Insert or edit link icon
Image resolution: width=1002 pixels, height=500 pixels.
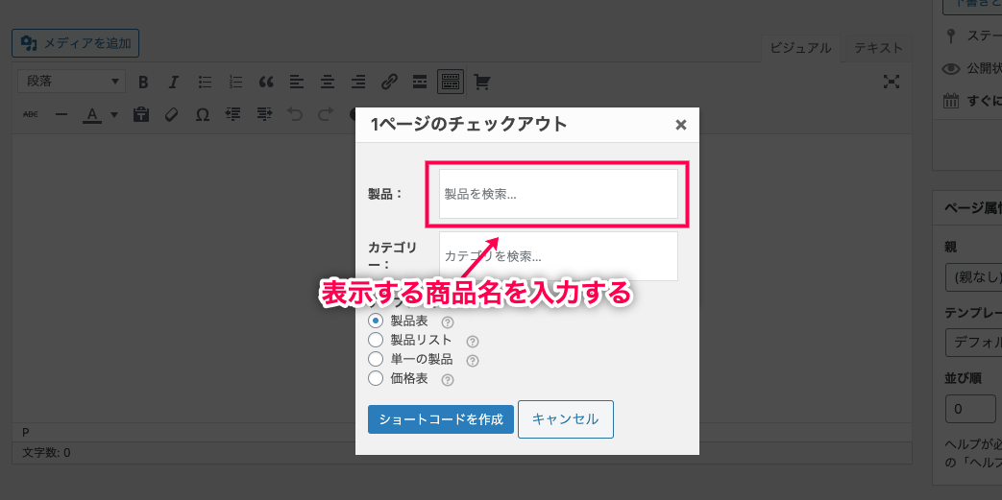pyautogui.click(x=389, y=82)
